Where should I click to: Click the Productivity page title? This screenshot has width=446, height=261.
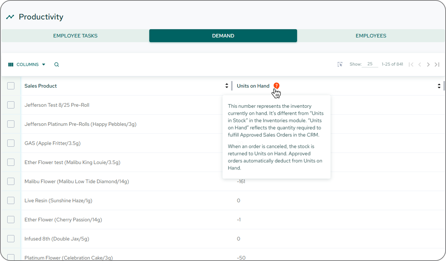pyautogui.click(x=41, y=17)
